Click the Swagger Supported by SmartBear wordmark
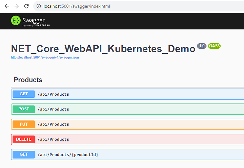The width and height of the screenshot is (244, 168). [x=36, y=22]
